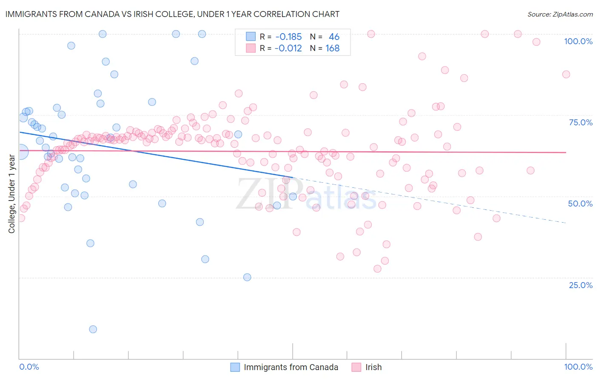Click the -0.185 correlation value

click(288, 37)
